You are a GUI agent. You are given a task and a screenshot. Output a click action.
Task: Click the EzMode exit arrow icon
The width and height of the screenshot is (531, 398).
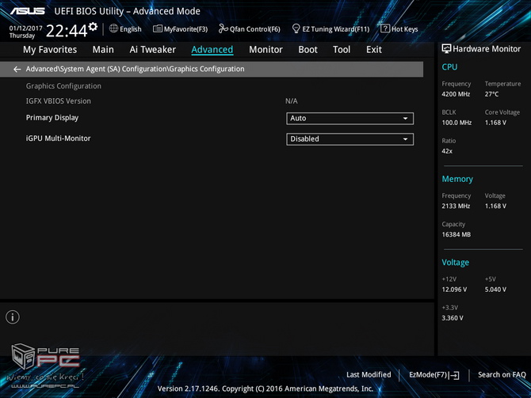454,375
